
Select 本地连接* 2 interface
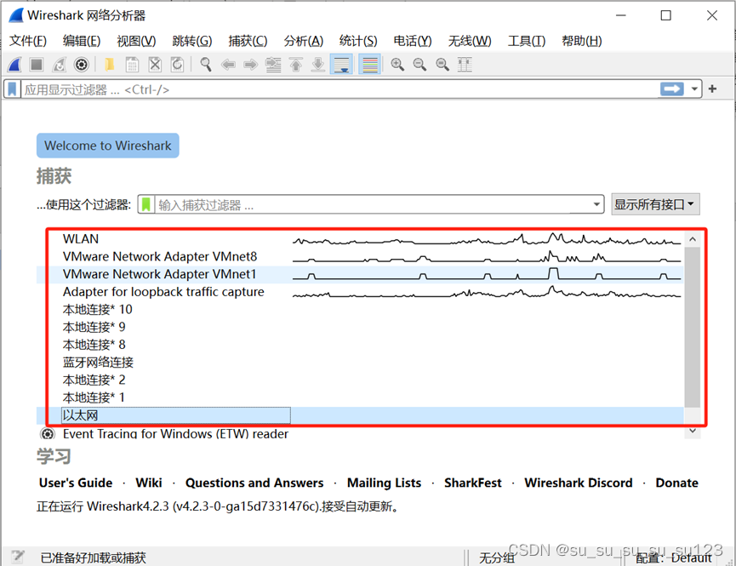360,380
